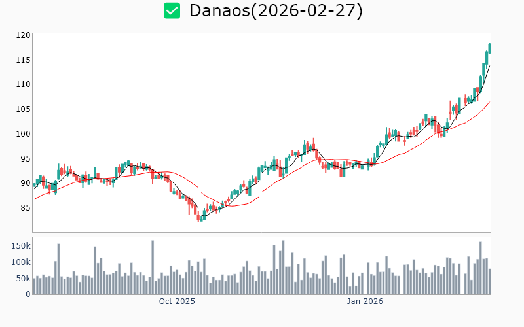Select the 110 price axis label

point(23,84)
